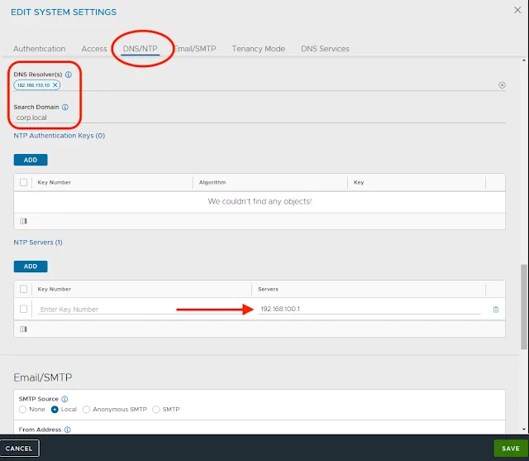Click the Key column header
This screenshot has width=529, height=461.
point(359,182)
